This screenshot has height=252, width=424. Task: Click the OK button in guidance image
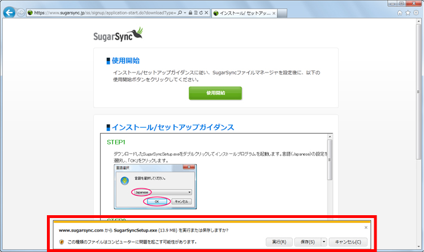157,202
